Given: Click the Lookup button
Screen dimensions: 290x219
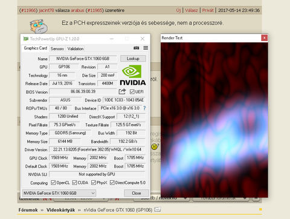Looking at the screenshot, I should pos(133,59).
